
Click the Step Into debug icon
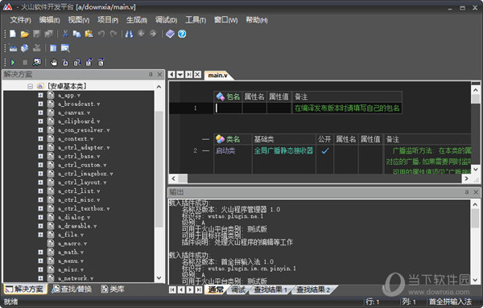pyautogui.click(x=65, y=63)
